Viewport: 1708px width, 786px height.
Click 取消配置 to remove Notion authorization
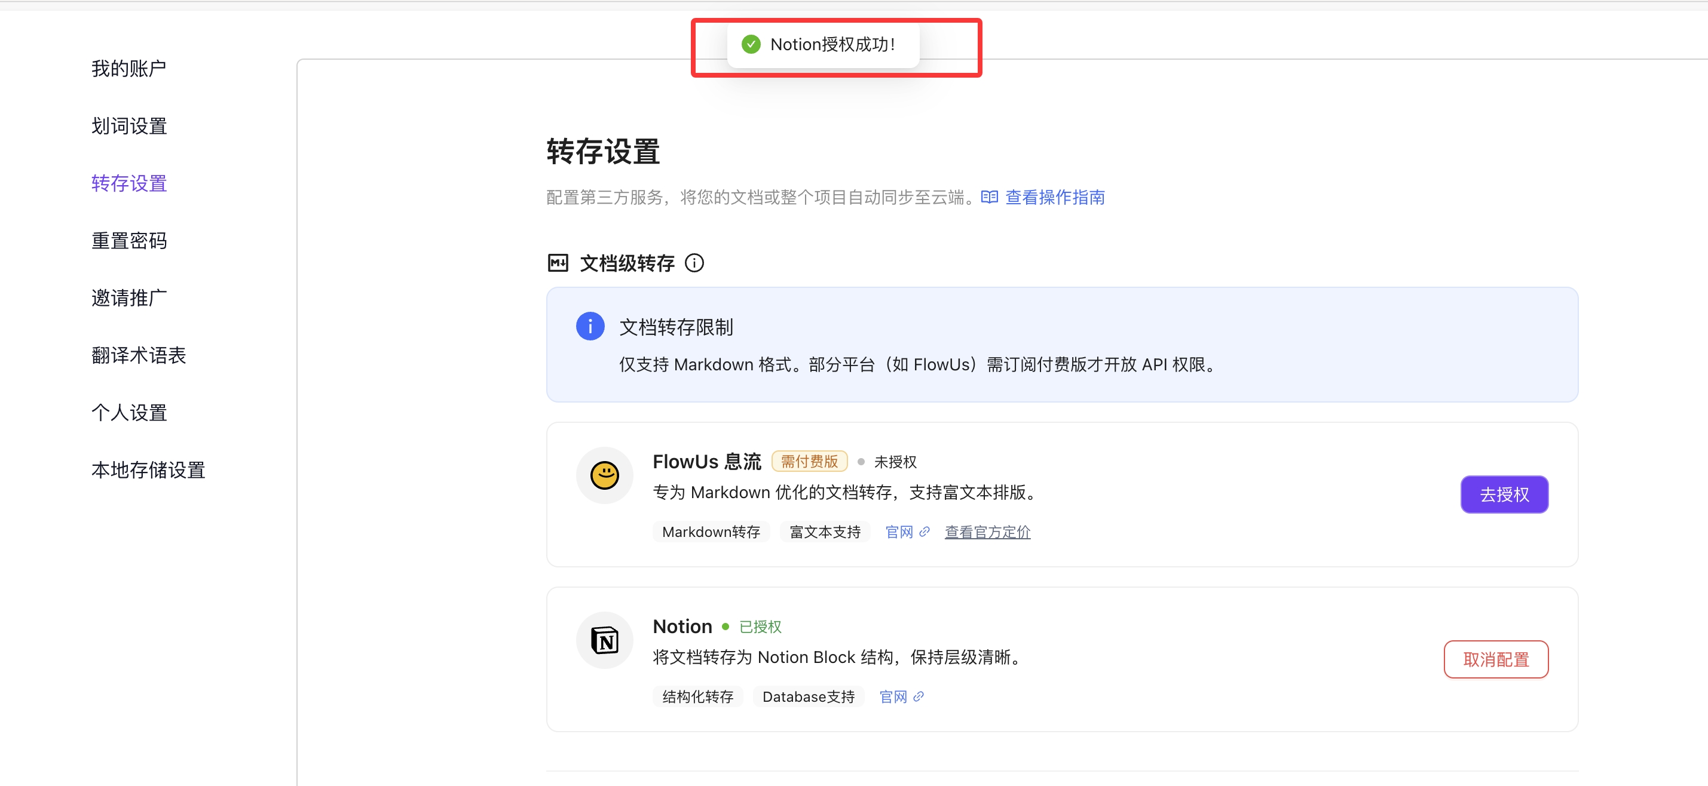1496,659
